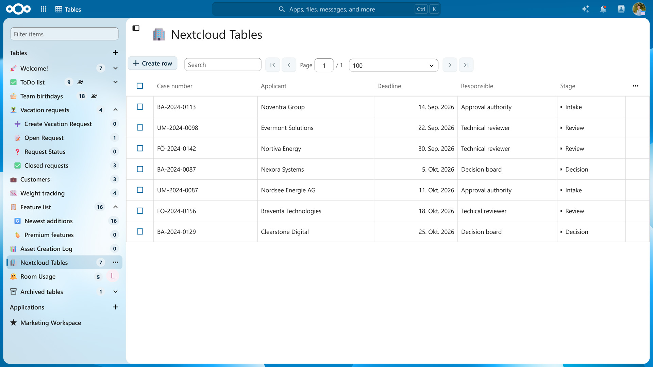This screenshot has height=367, width=653.
Task: Collapse the Feature list views
Action: 116,207
